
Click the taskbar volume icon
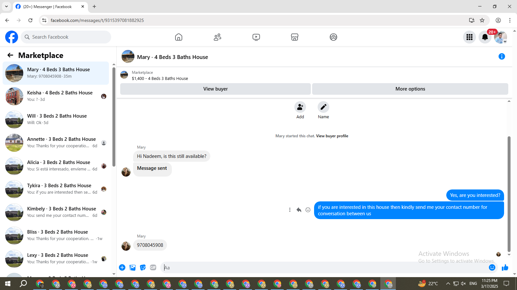pyautogui.click(x=463, y=284)
